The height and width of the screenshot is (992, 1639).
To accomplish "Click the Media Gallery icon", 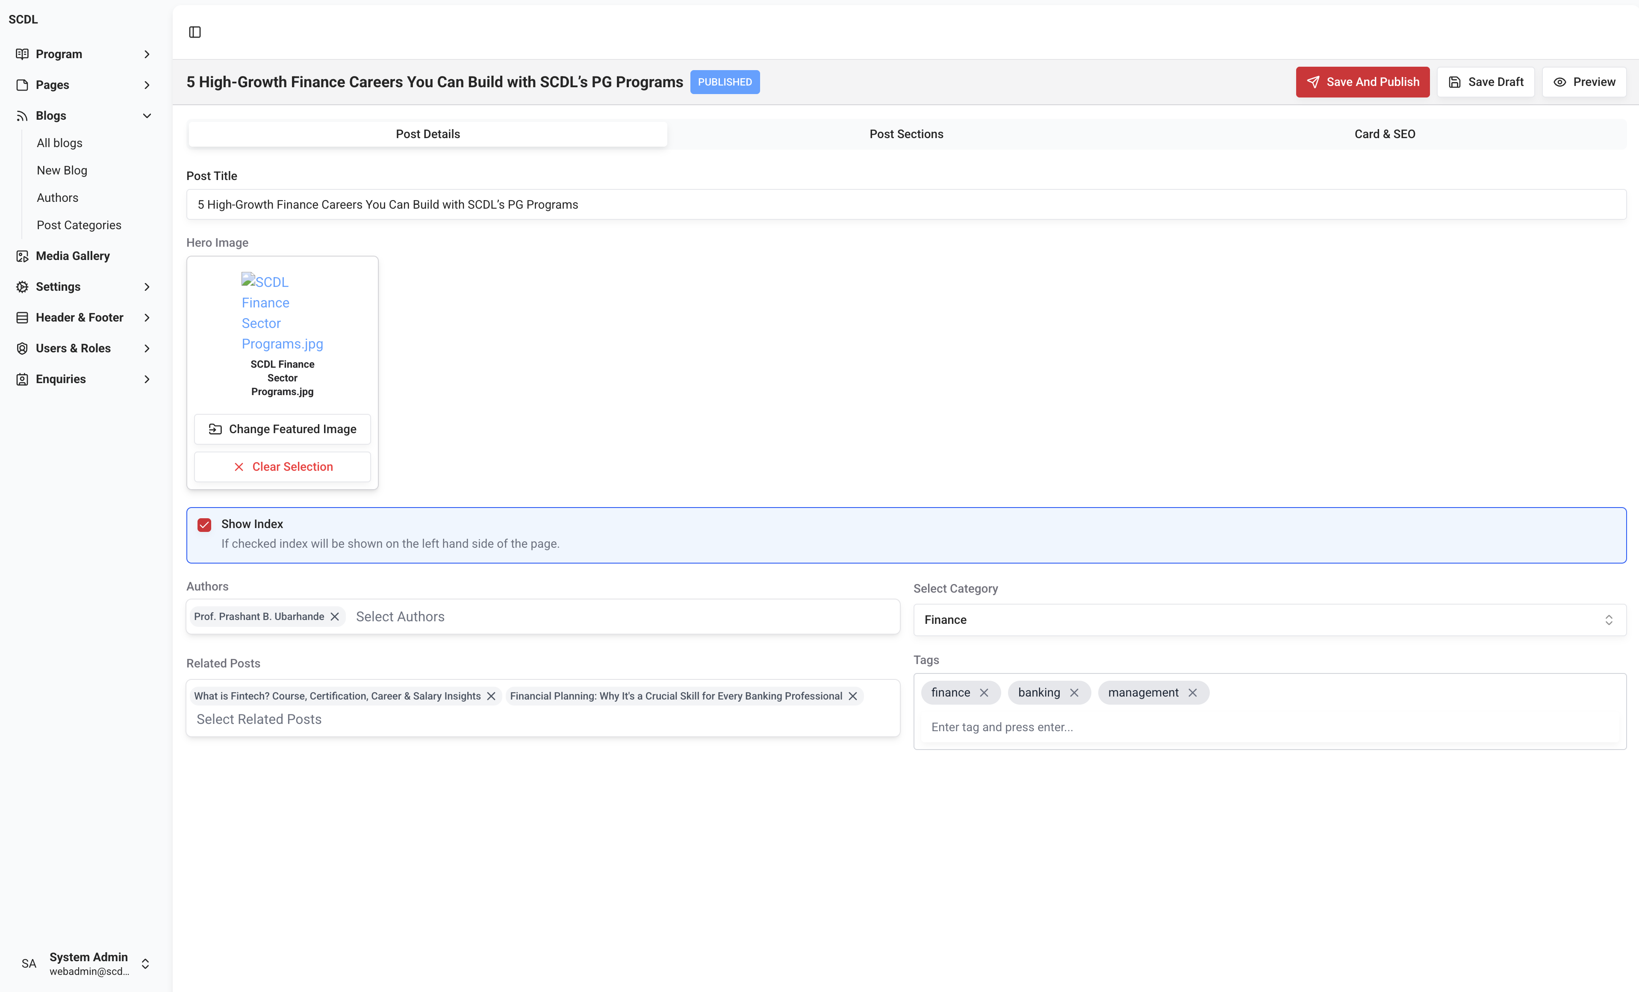I will coord(22,256).
